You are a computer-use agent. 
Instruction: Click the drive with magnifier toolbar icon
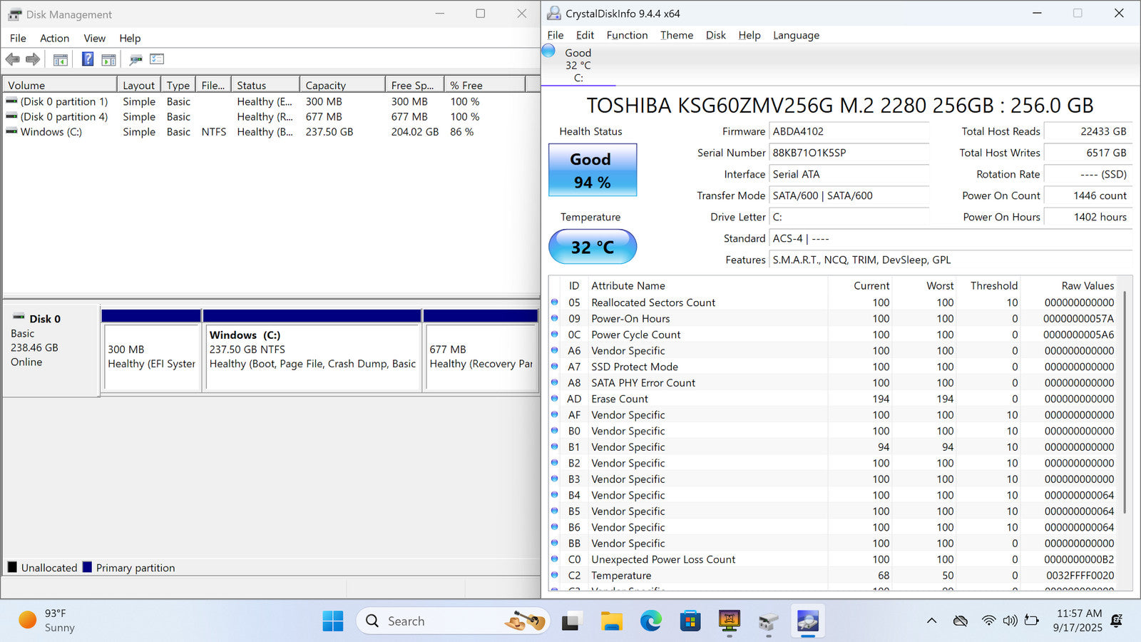pyautogui.click(x=135, y=60)
